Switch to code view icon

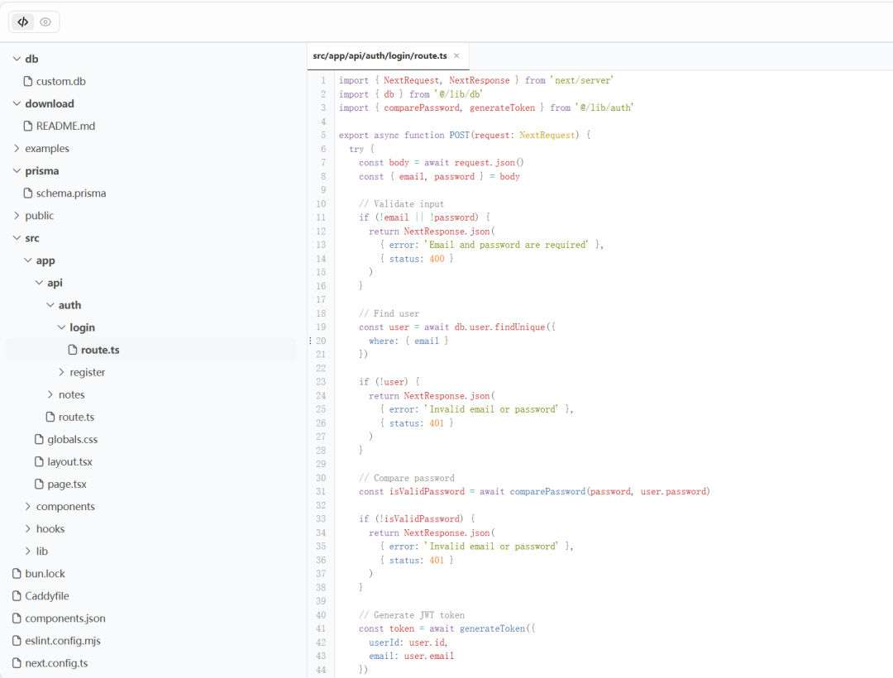[x=22, y=22]
